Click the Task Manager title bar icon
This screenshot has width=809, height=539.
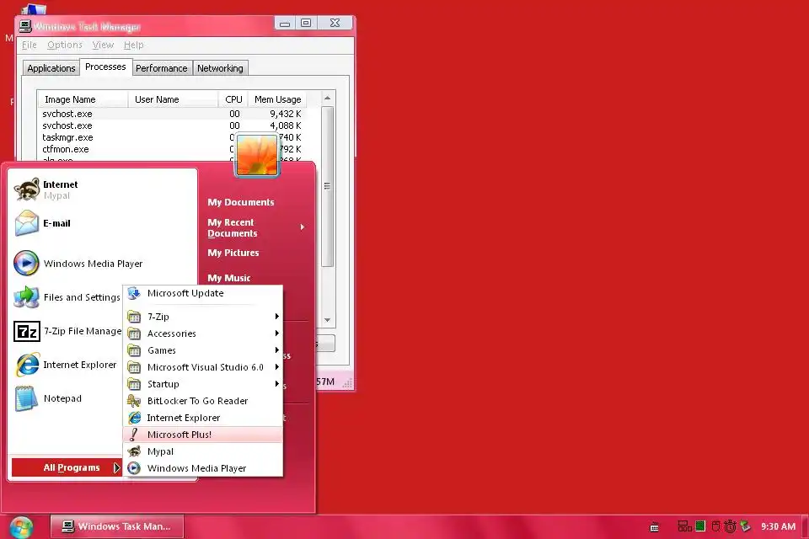click(x=25, y=26)
